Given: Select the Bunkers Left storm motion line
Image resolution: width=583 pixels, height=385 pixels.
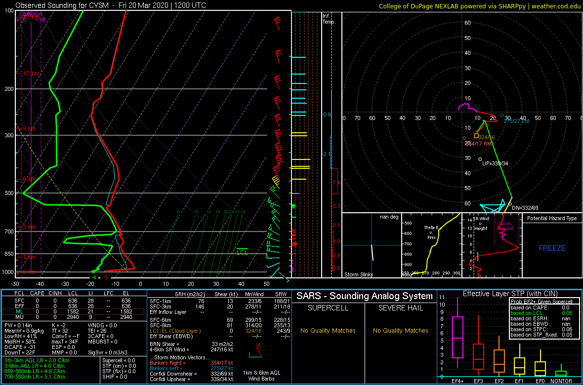Looking at the screenshot, I should (x=191, y=368).
